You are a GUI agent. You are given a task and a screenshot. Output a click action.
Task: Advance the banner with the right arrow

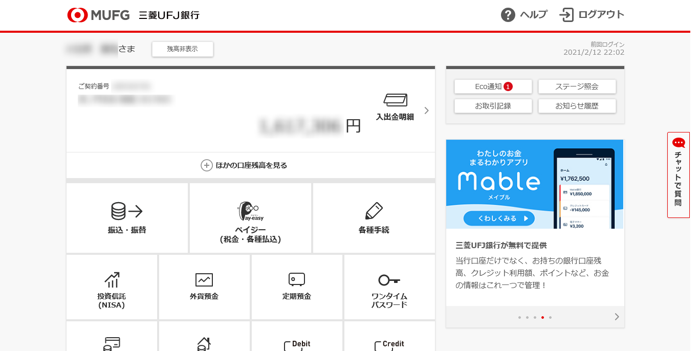click(617, 317)
